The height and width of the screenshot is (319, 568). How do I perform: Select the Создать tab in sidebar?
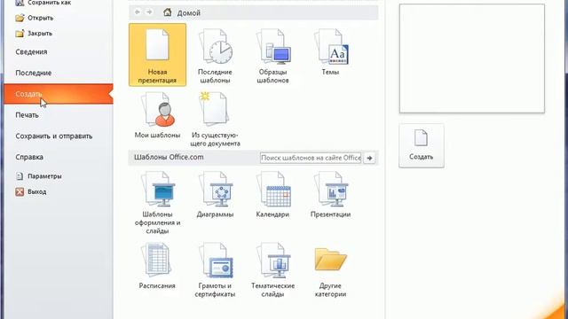coord(59,94)
